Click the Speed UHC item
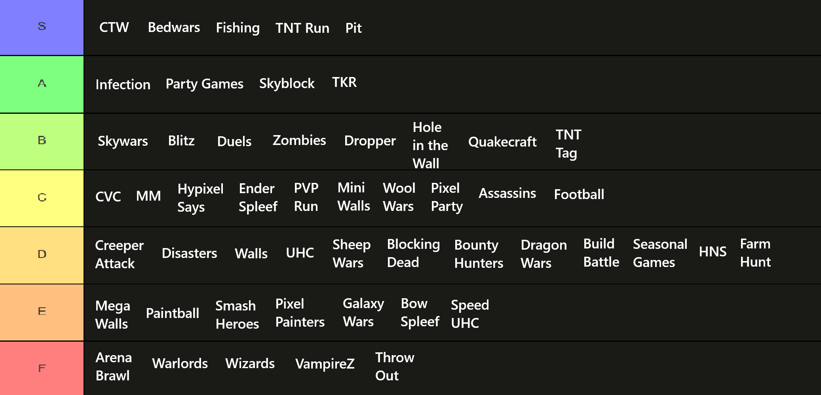Image resolution: width=821 pixels, height=395 pixels. click(x=470, y=314)
